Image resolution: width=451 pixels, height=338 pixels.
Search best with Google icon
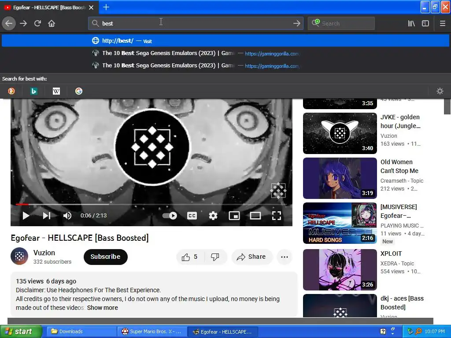pyautogui.click(x=78, y=91)
